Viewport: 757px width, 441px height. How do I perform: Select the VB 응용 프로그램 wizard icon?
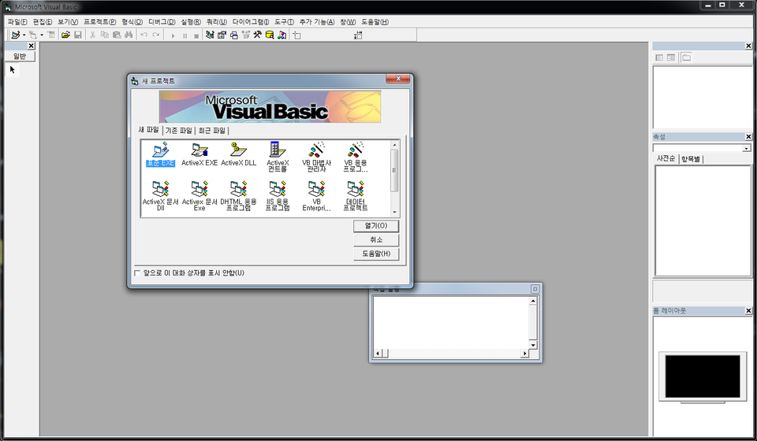tap(356, 157)
